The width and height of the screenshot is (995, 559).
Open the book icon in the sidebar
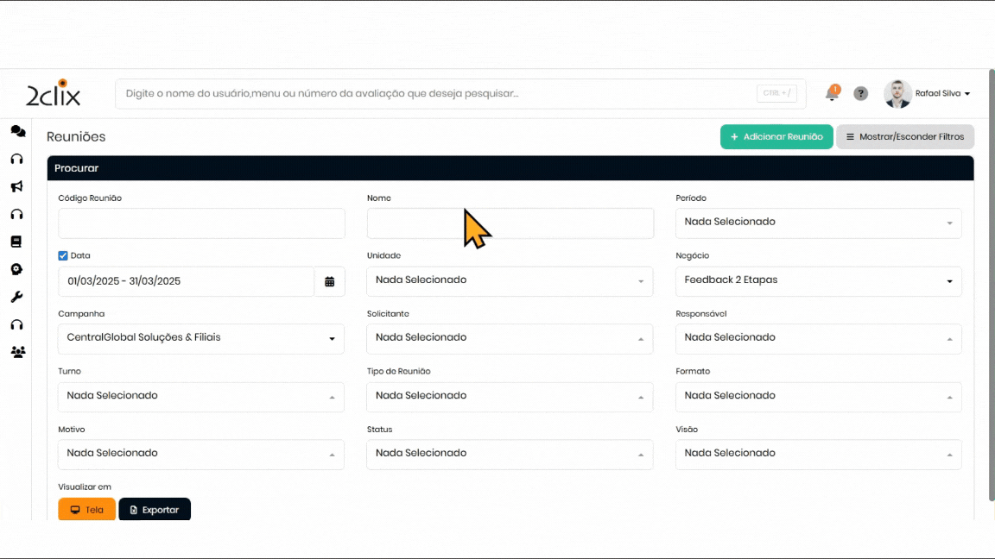pos(16,242)
